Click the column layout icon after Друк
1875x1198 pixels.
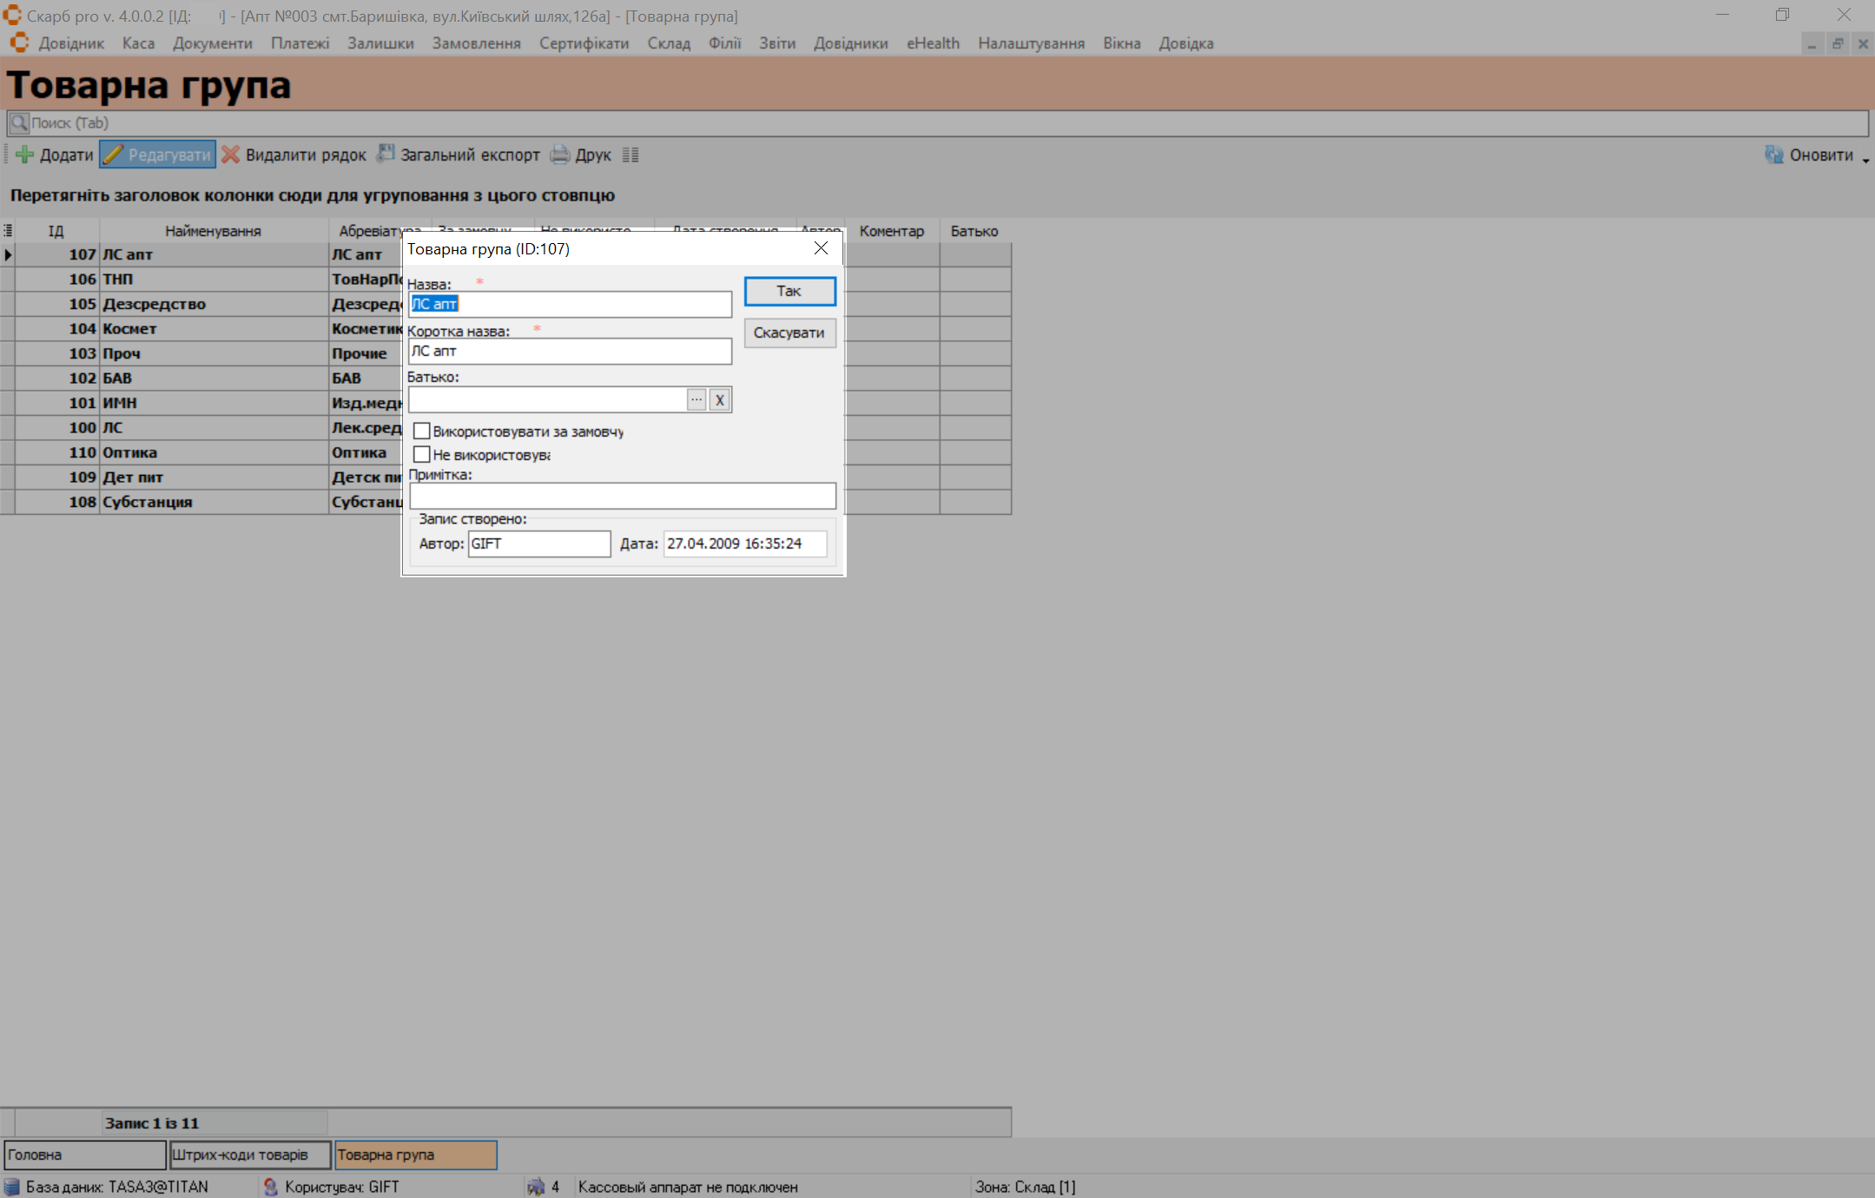(631, 155)
